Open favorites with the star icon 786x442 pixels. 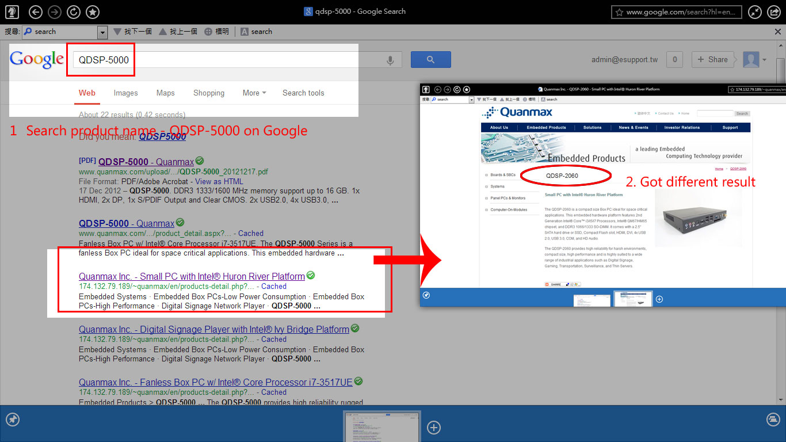click(x=92, y=12)
